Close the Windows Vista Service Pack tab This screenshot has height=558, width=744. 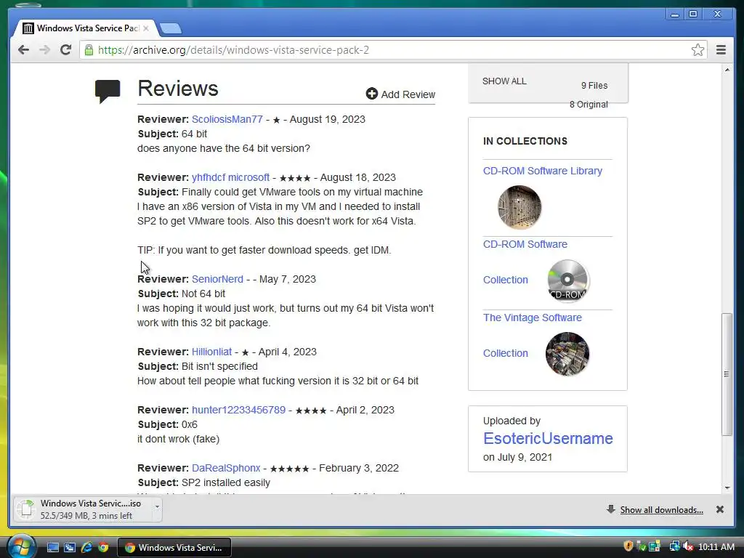click(x=145, y=28)
